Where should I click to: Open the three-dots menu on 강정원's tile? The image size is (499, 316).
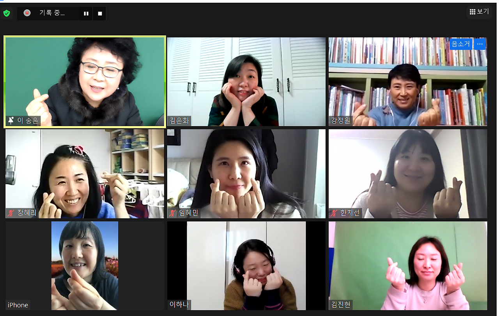tap(480, 44)
